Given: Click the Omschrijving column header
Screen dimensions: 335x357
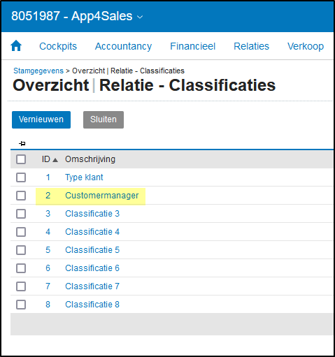Looking at the screenshot, I should point(90,159).
